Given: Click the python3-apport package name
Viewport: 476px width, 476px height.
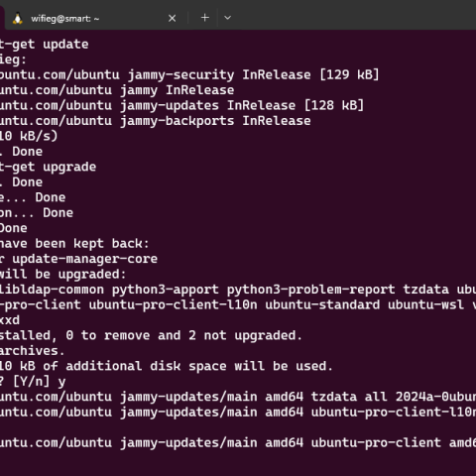Looking at the screenshot, I should coord(166,290).
